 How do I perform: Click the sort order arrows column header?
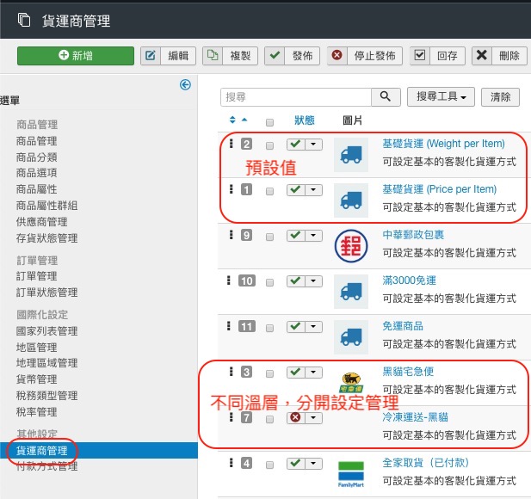(238, 120)
